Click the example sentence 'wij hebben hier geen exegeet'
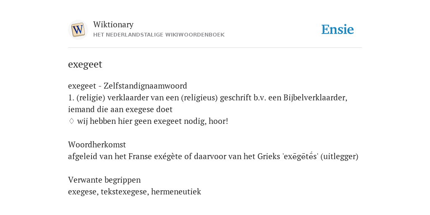The height and width of the screenshot is (215, 430). pos(152,121)
